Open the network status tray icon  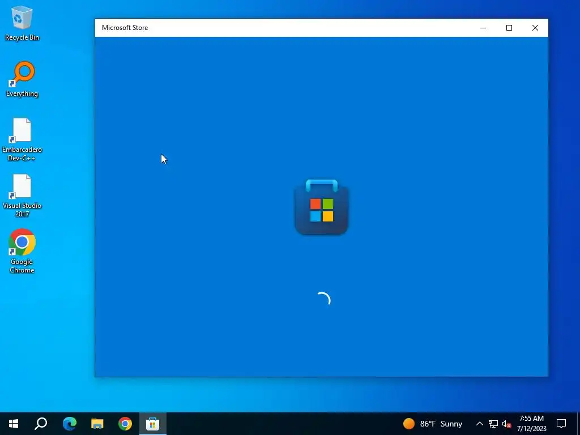pyautogui.click(x=493, y=424)
